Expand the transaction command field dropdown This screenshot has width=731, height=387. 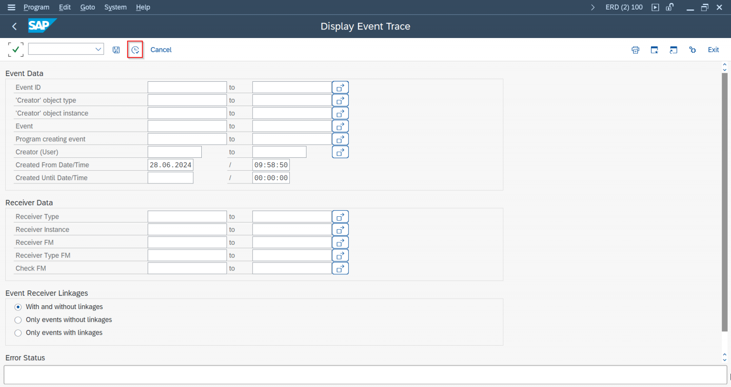(x=98, y=49)
